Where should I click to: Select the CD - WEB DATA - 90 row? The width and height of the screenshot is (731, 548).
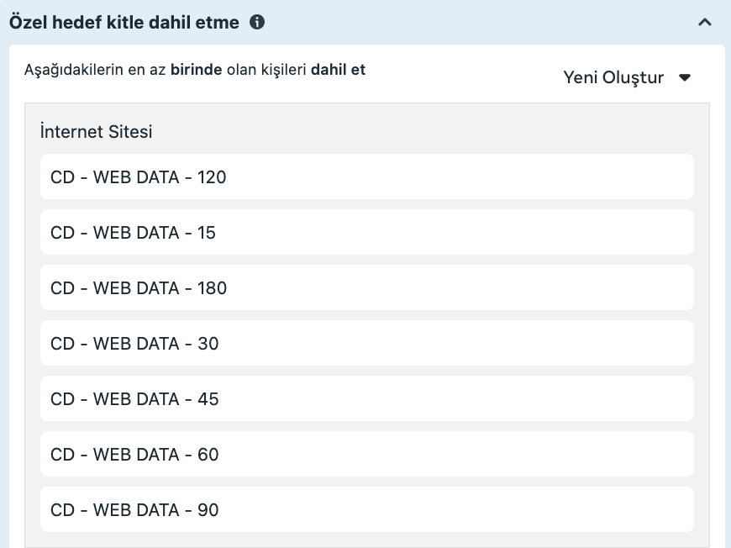366,510
